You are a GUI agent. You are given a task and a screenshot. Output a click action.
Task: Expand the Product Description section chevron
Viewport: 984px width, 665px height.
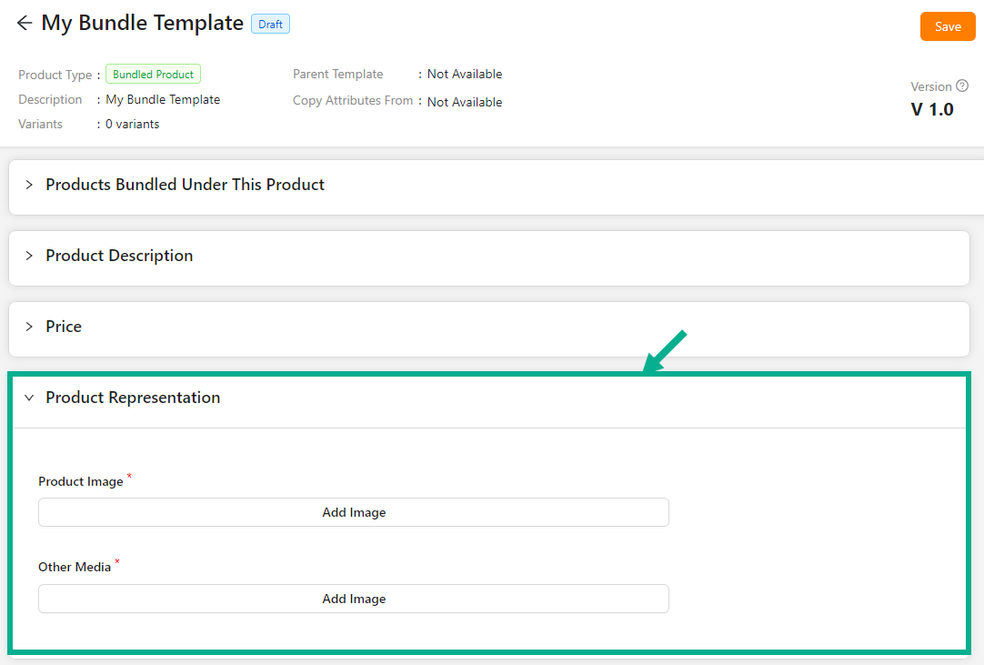coord(29,256)
